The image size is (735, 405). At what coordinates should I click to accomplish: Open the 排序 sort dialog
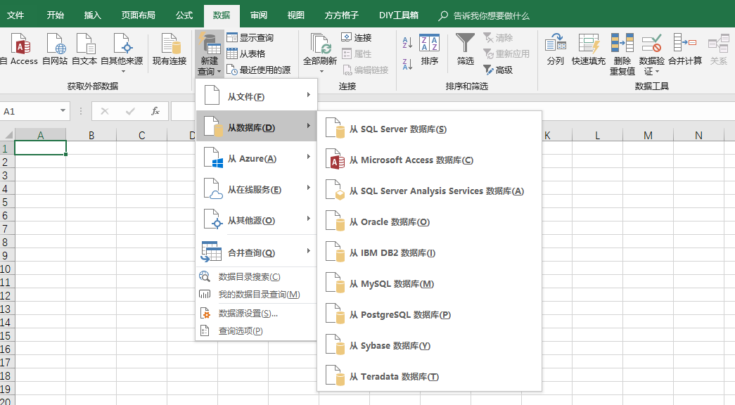click(429, 50)
